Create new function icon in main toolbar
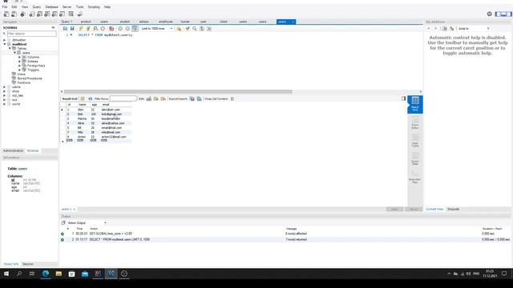 [62, 14]
